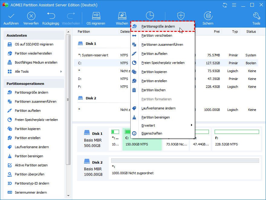Select Disk 2 Basis MBR 1000.00GB label
Screen dimensions: 266x200
click(93, 168)
